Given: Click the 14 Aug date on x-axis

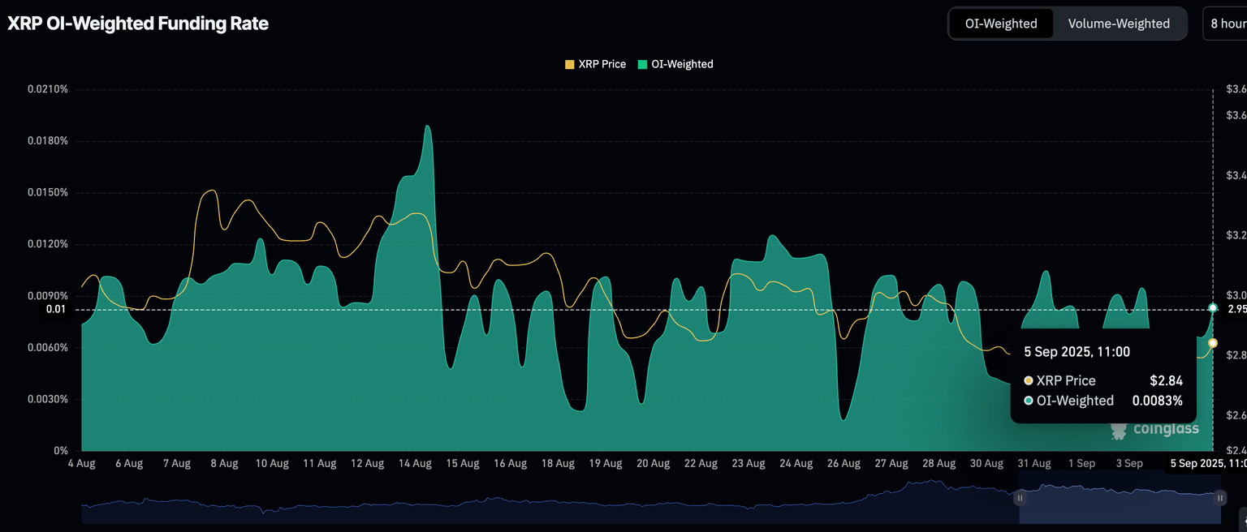Looking at the screenshot, I should point(415,464).
